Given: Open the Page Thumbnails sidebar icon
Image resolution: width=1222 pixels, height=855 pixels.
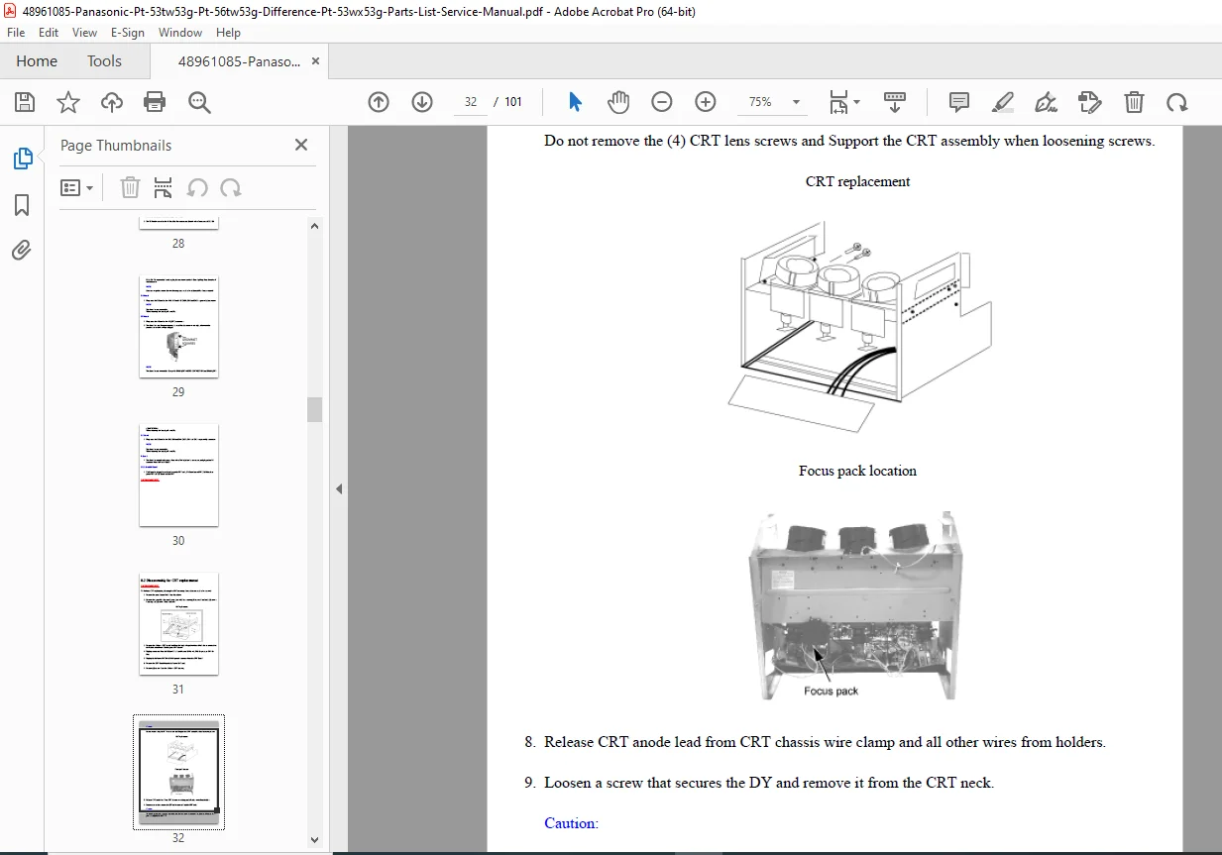Looking at the screenshot, I should pyautogui.click(x=22, y=159).
